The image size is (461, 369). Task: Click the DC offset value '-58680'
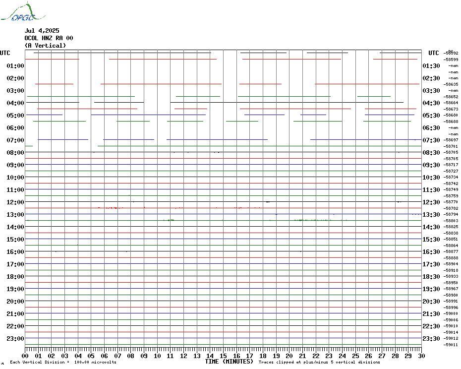coord(451,115)
